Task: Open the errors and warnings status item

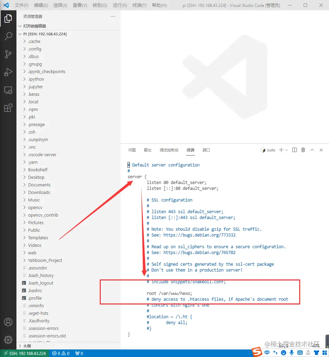Action: pos(60,353)
